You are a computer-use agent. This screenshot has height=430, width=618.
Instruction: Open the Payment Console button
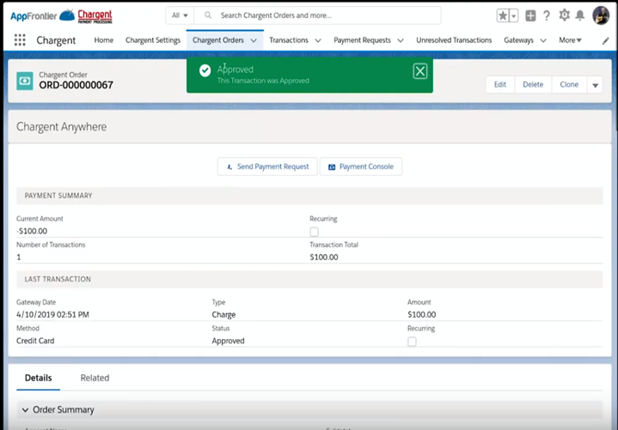[x=361, y=167]
